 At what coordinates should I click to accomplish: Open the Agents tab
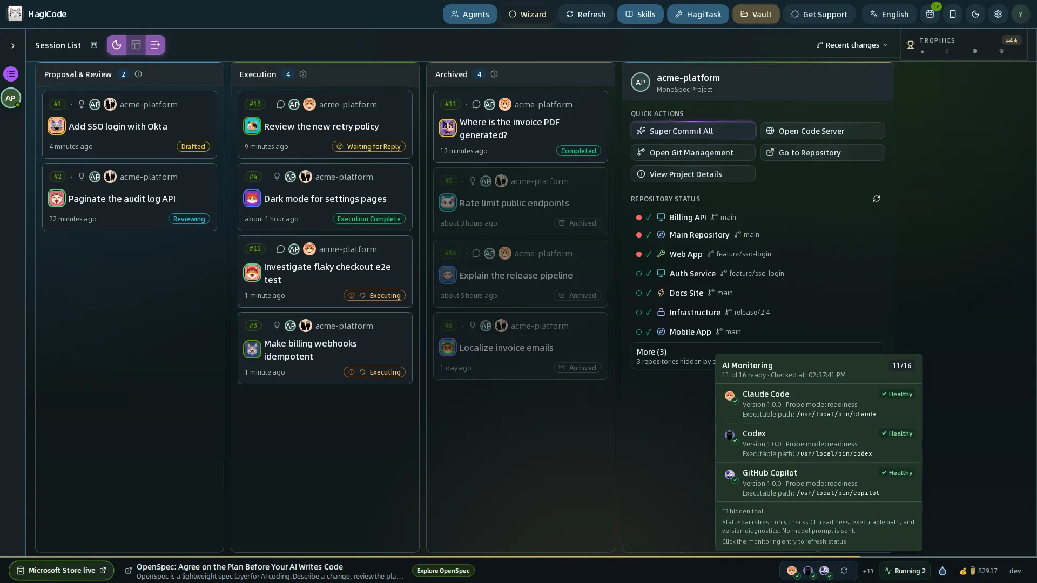(x=470, y=14)
